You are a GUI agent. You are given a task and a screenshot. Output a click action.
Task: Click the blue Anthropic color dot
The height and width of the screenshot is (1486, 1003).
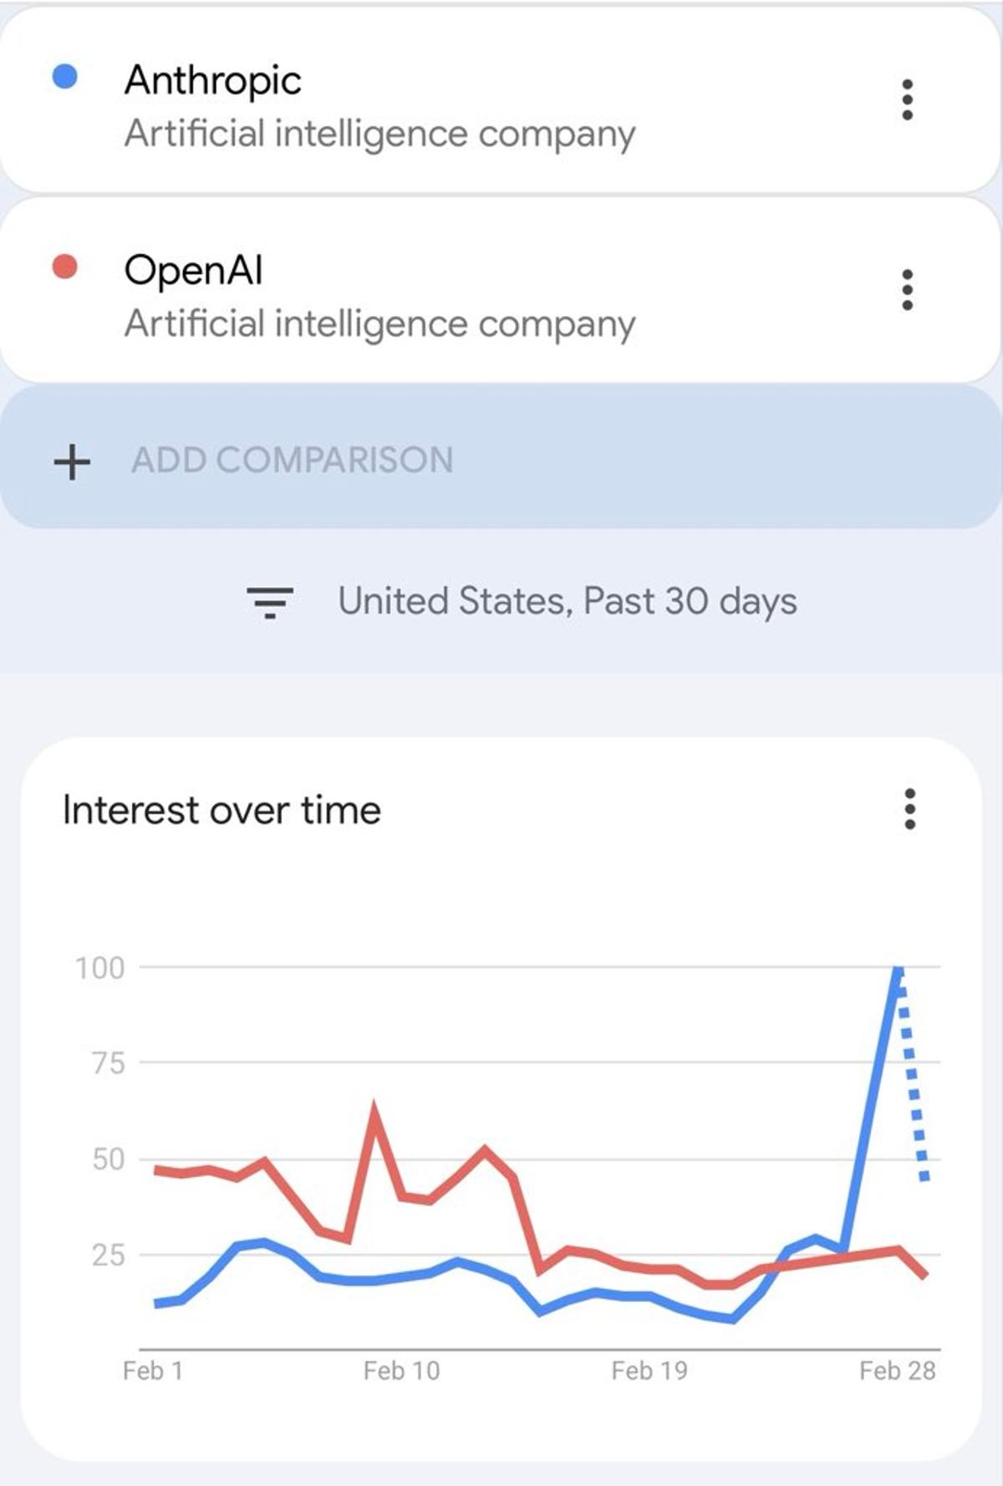coord(65,77)
